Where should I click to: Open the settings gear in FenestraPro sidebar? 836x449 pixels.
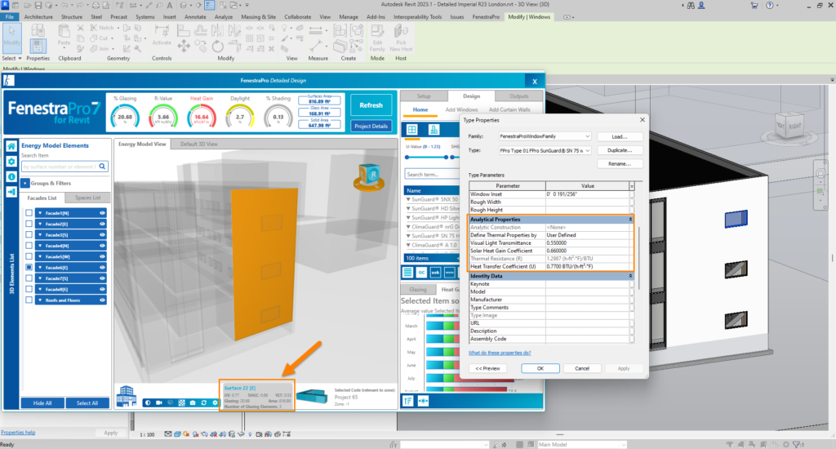[11, 161]
